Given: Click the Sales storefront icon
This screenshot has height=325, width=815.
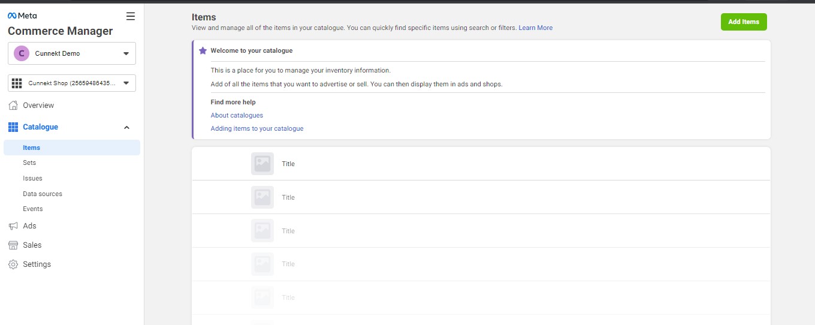Looking at the screenshot, I should coord(13,245).
